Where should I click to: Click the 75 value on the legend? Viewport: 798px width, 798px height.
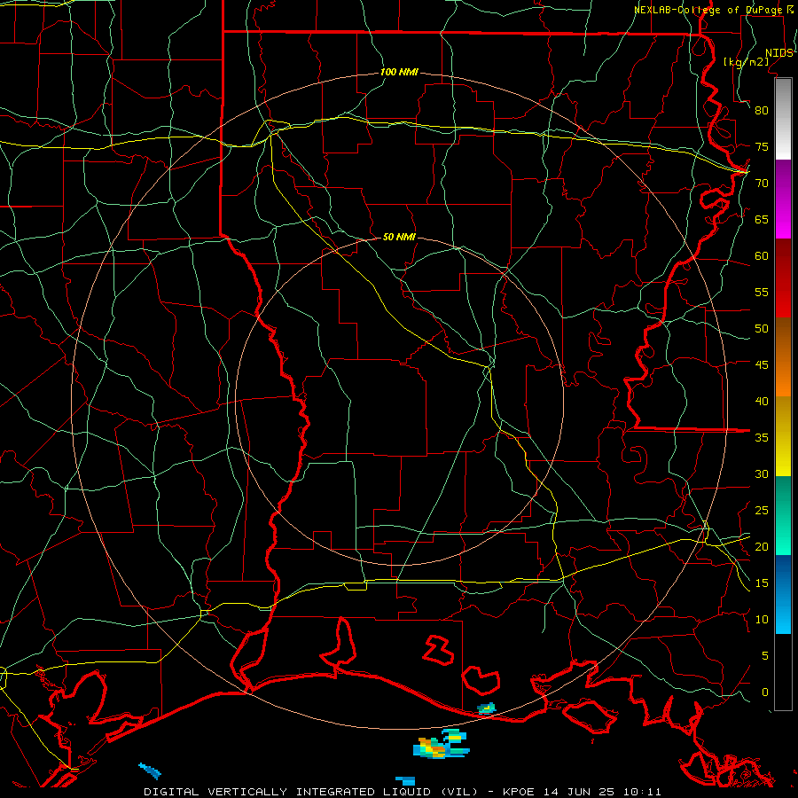pos(762,146)
